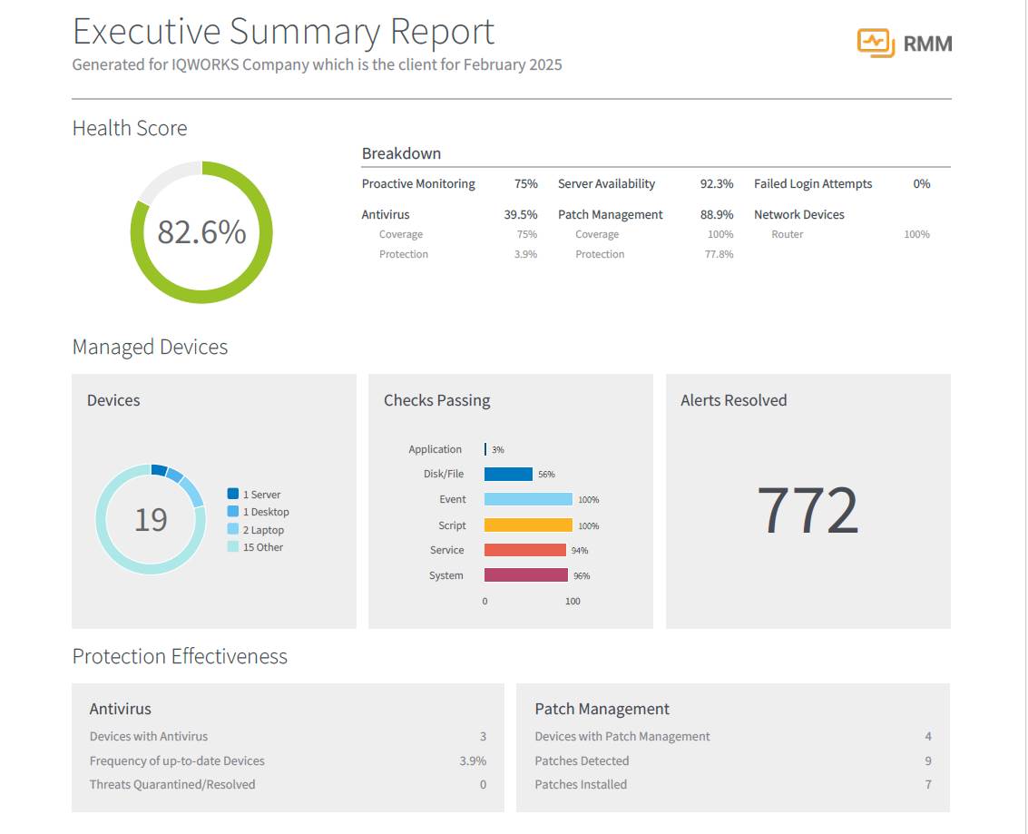Click the Executive Summary Report title

(283, 32)
